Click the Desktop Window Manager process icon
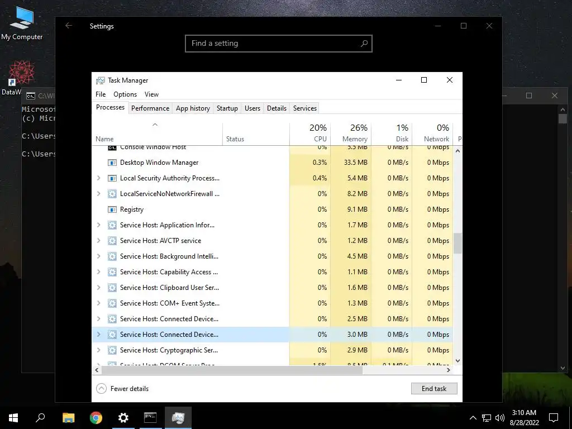This screenshot has height=429, width=572. 112,163
